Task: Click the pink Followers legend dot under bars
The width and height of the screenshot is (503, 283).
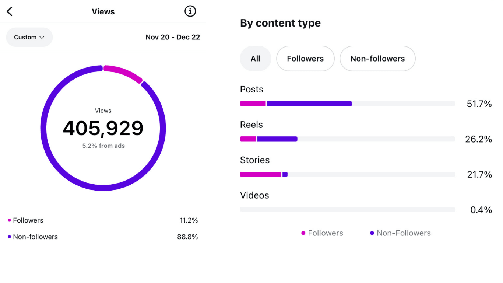Action: (303, 233)
